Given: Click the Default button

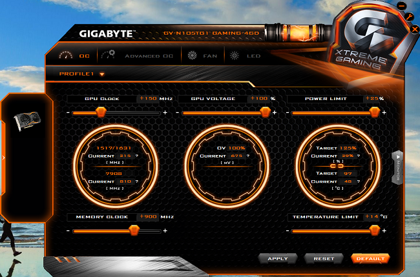Looking at the screenshot, I should tap(370, 259).
